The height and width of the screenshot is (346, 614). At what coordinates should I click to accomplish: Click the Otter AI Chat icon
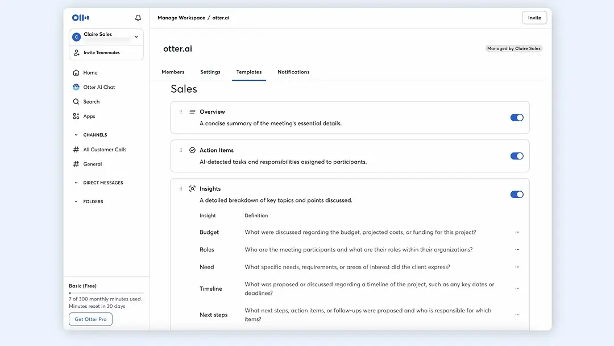pos(76,87)
